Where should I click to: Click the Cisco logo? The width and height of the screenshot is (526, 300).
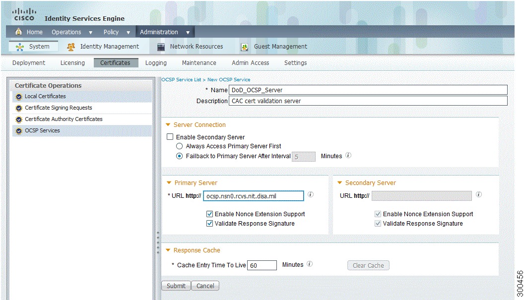click(24, 15)
